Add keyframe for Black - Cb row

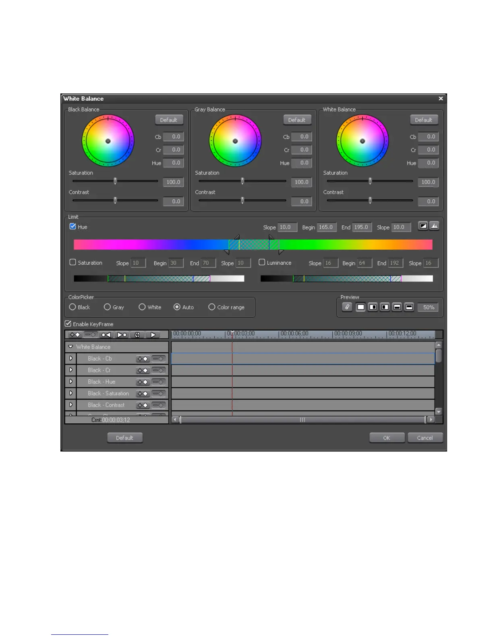[143, 359]
